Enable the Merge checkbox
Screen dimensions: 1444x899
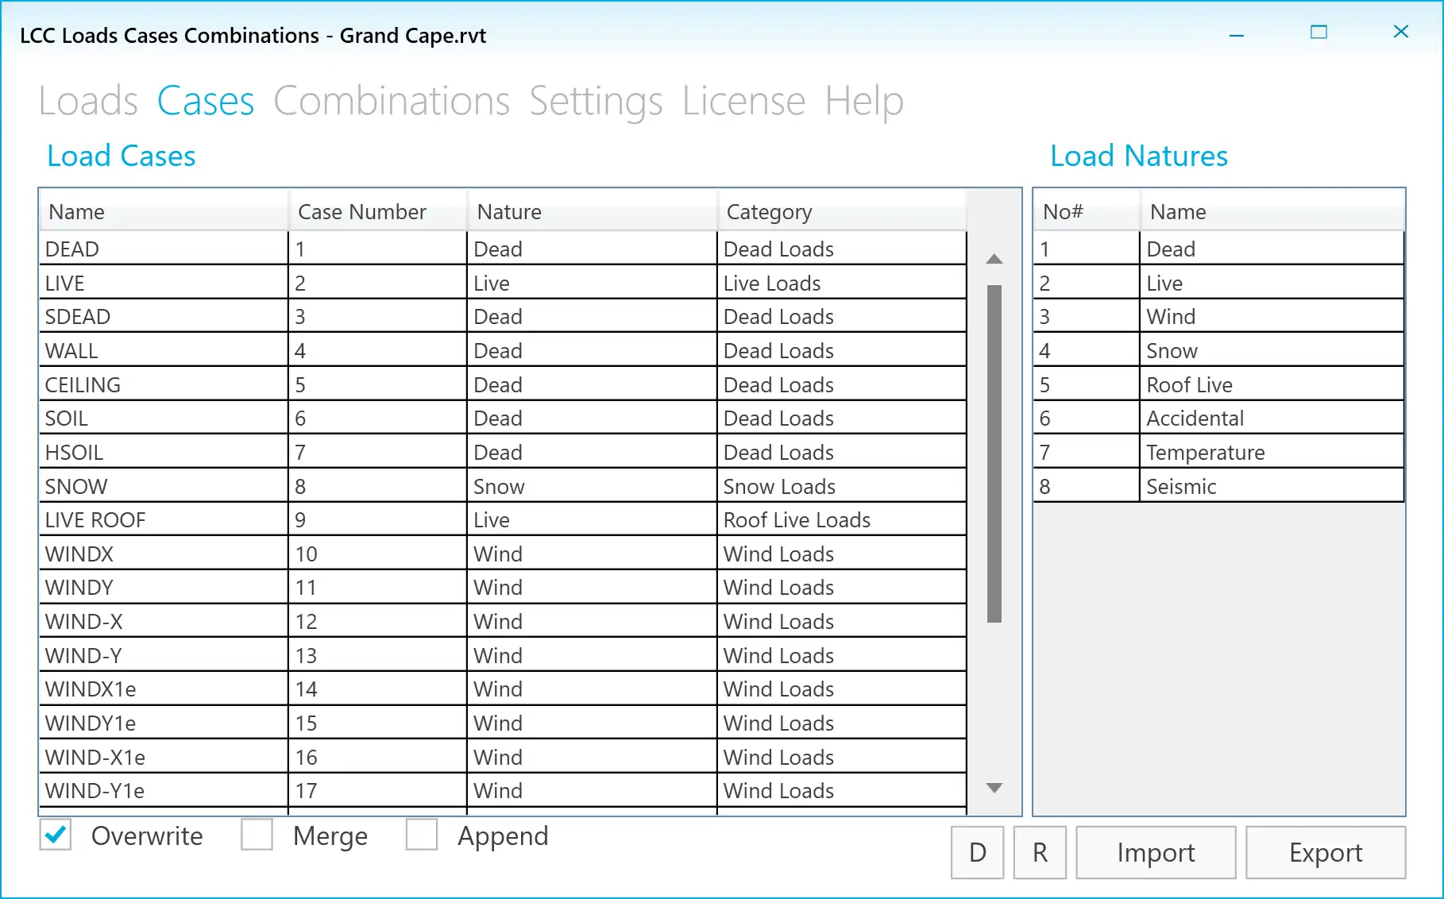[257, 835]
